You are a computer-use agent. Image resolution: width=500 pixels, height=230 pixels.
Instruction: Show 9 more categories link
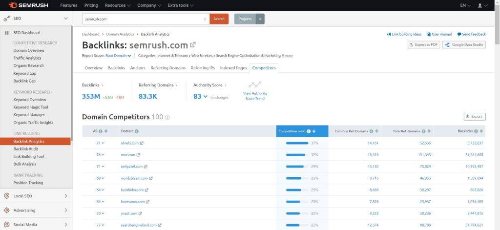click(287, 56)
